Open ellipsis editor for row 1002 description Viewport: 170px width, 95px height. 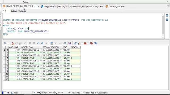point(41,53)
